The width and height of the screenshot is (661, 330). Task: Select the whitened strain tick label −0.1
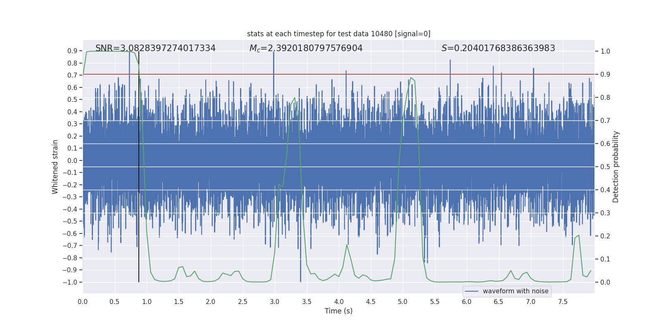pos(70,173)
